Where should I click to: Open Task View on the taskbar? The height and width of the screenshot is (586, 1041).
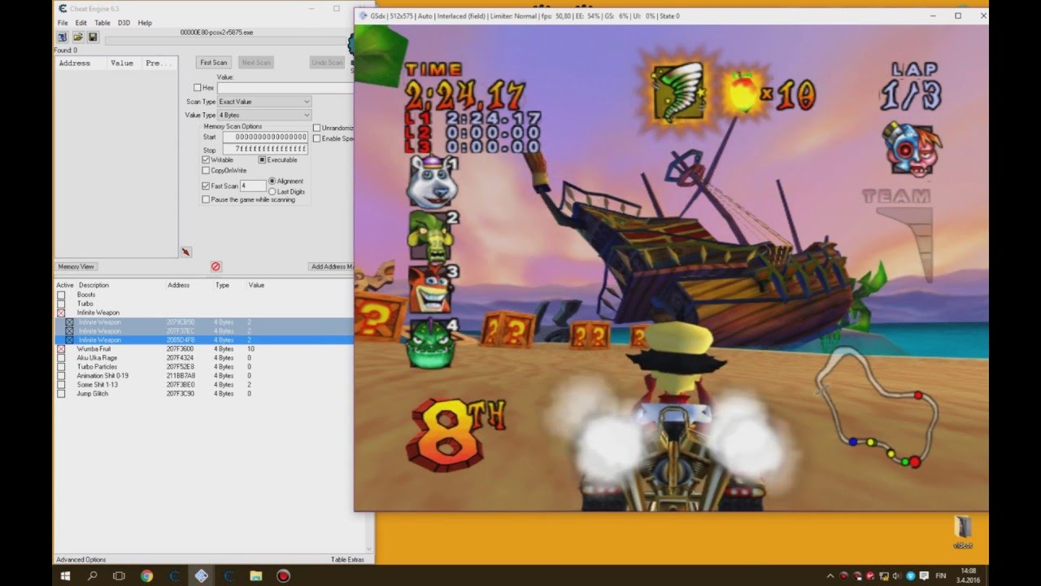click(x=119, y=575)
